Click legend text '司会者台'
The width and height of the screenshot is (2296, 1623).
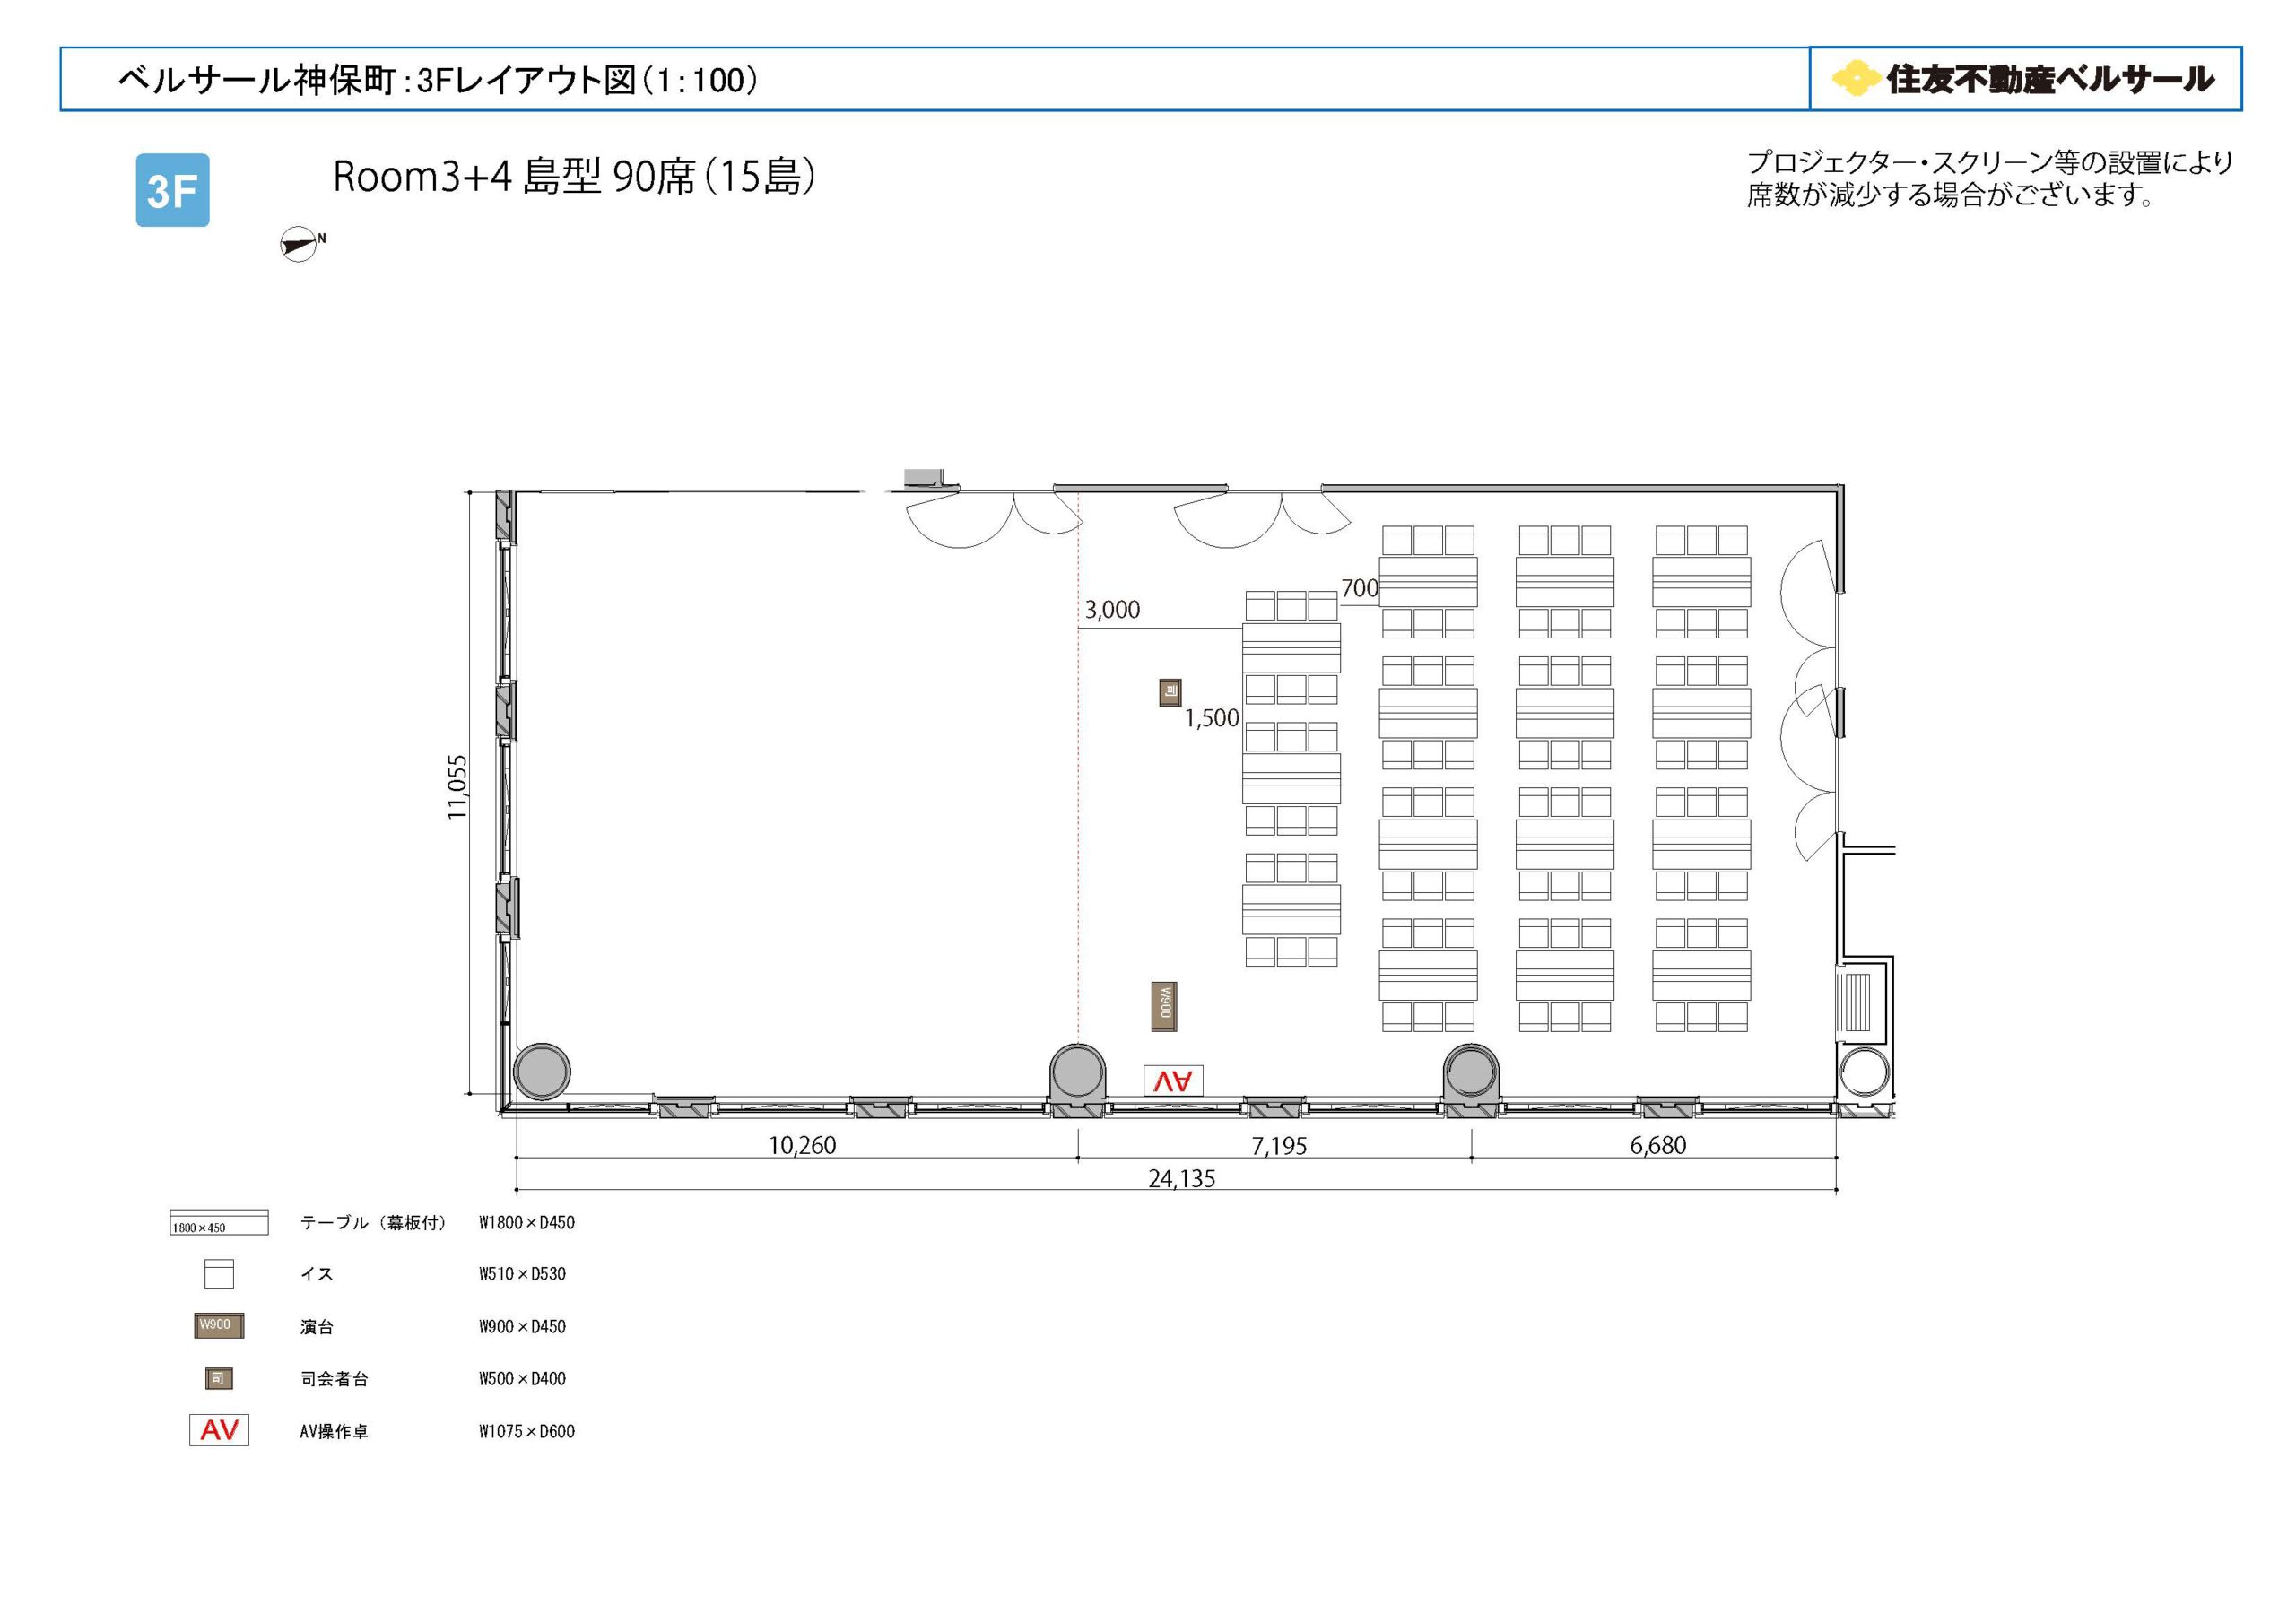[334, 1379]
